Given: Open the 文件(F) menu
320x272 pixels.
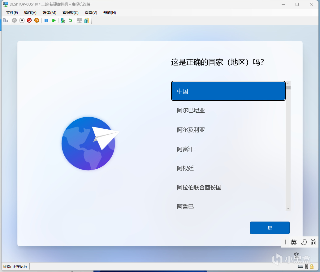Looking at the screenshot, I should click(x=12, y=13).
